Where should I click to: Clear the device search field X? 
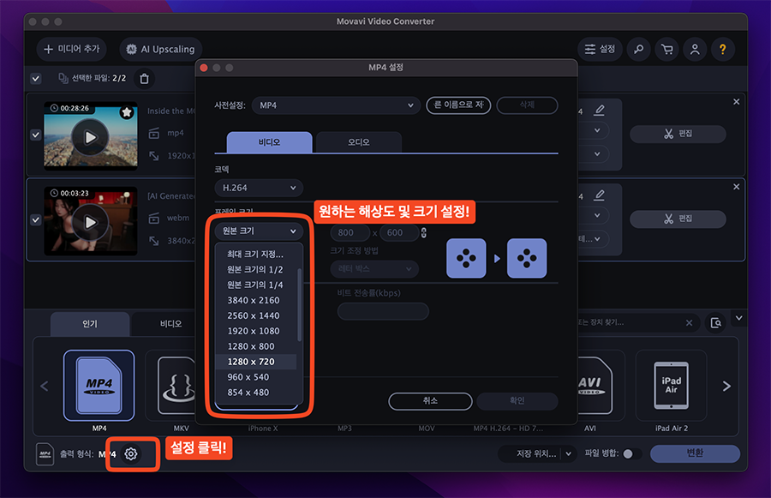click(x=689, y=323)
